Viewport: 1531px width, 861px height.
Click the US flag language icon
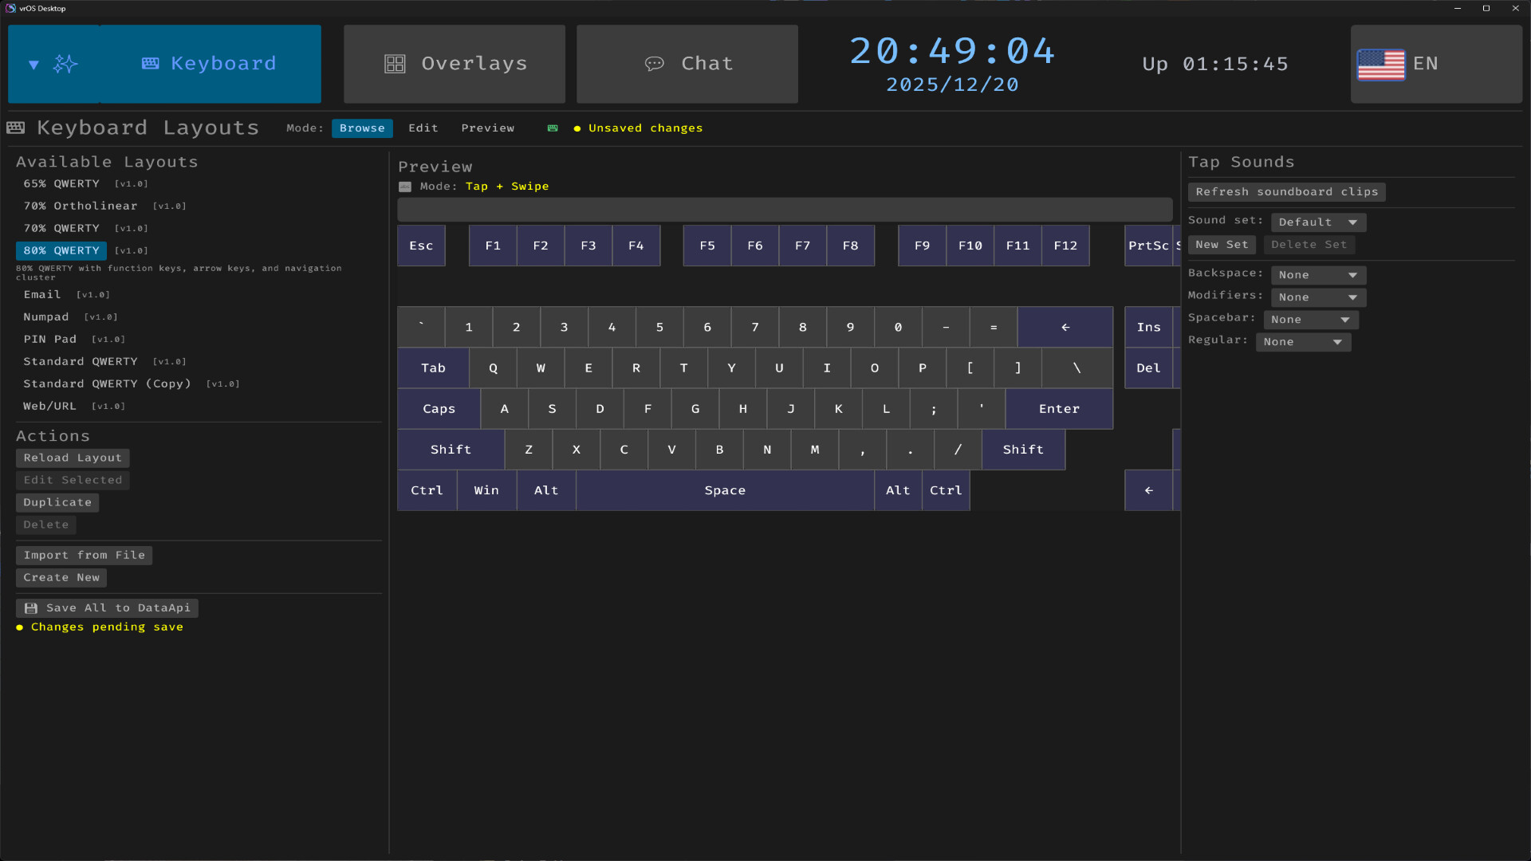[1382, 65]
